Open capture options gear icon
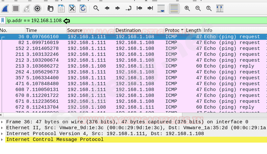The image size is (267, 154). click(x=37, y=8)
